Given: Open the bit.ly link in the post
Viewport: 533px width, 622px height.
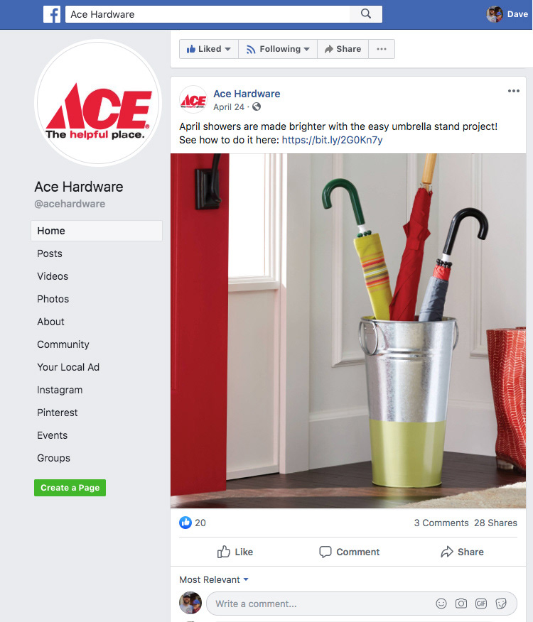Looking at the screenshot, I should click(332, 140).
